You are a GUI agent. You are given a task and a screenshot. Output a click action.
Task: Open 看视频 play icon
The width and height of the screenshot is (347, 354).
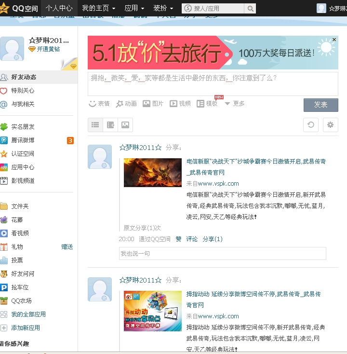tap(4, 233)
